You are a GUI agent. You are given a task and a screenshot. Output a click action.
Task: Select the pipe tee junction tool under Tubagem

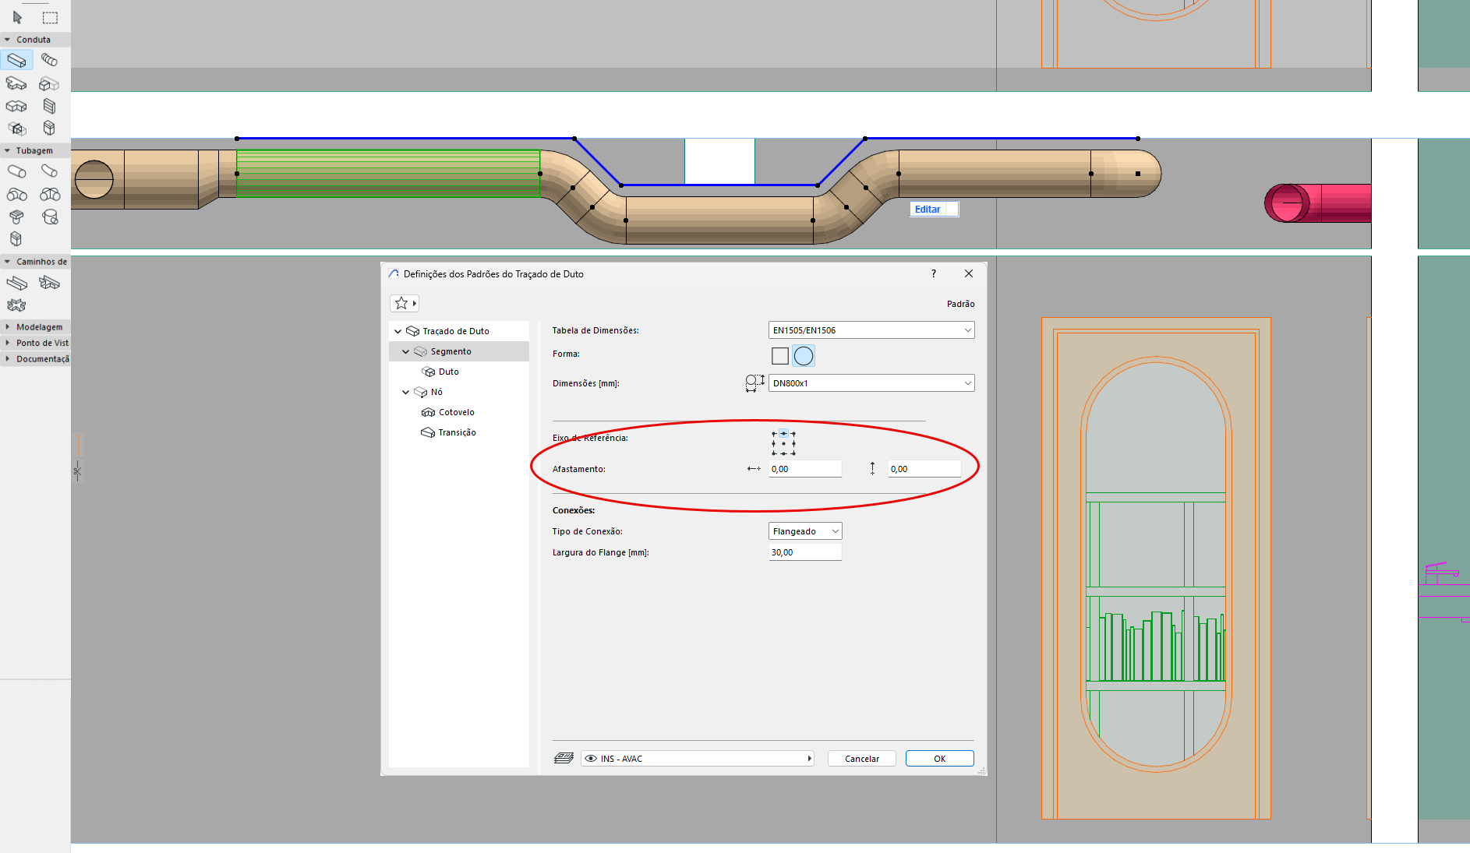(x=50, y=194)
